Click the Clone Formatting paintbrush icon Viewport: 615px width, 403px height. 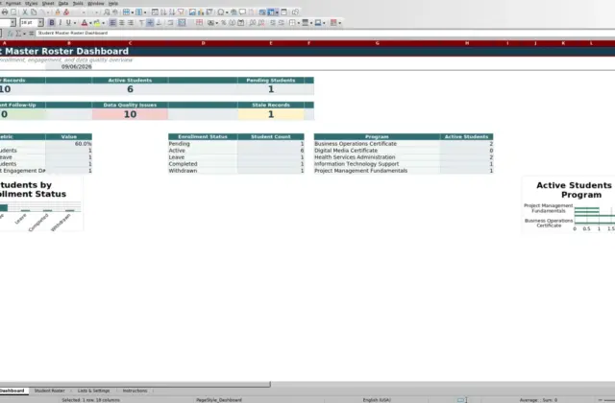58,12
